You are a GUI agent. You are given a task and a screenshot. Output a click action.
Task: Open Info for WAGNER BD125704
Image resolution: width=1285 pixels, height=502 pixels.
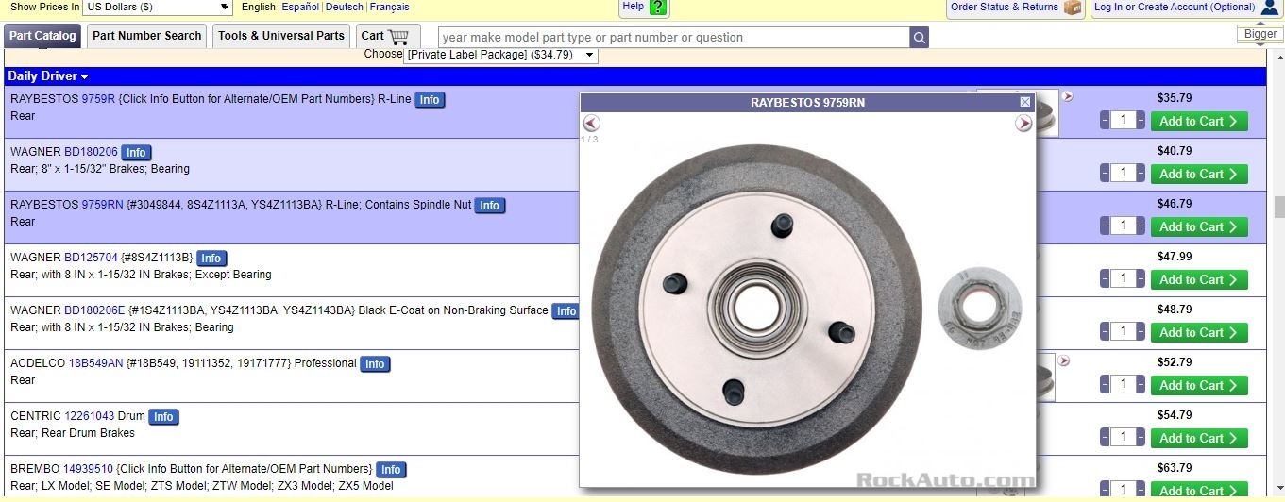point(211,259)
